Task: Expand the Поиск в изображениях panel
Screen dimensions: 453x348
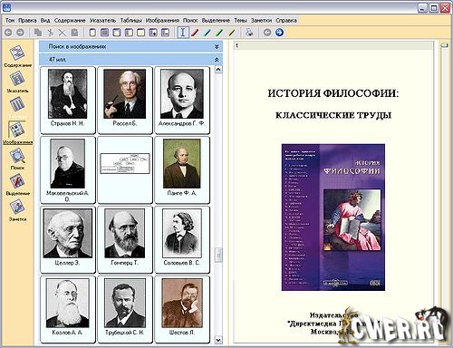Action: pos(217,47)
